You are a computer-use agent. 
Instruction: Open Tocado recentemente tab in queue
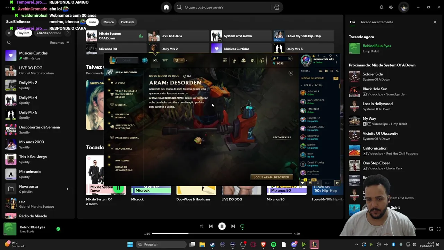pos(377,22)
